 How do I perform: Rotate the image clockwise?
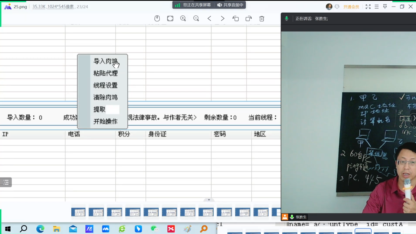(x=249, y=18)
